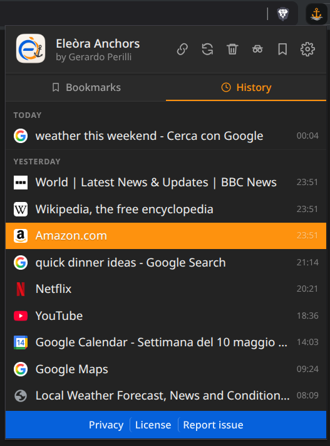330x446 pixels.
Task: Open the Google Maps history entry
Action: point(166,369)
